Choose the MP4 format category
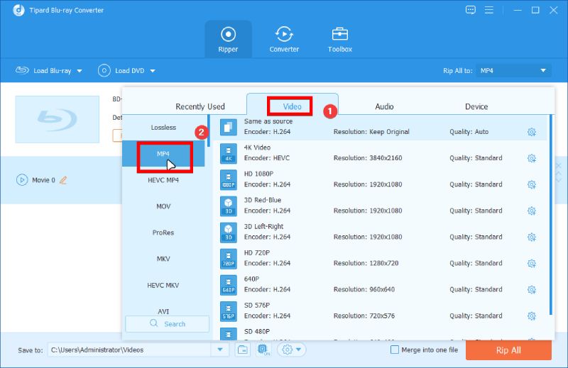The width and height of the screenshot is (568, 368). 163,154
